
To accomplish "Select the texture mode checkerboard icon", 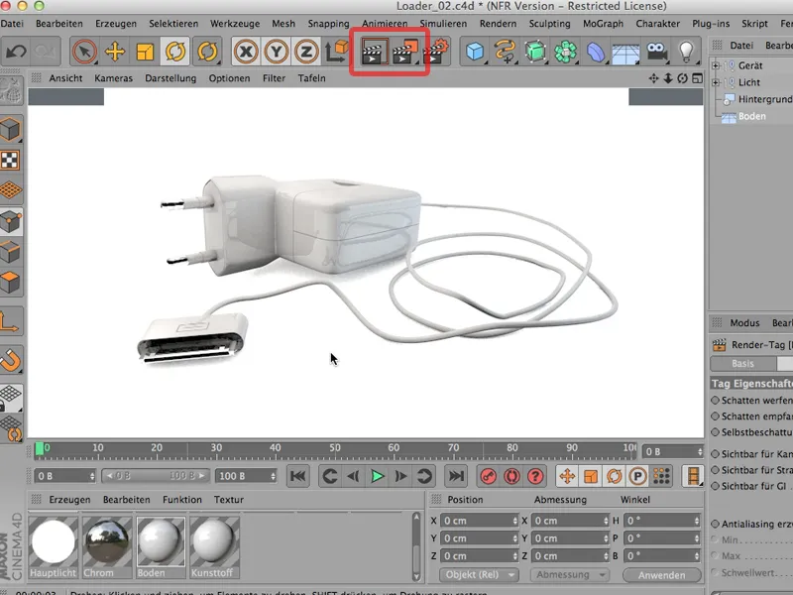I will coord(10,161).
